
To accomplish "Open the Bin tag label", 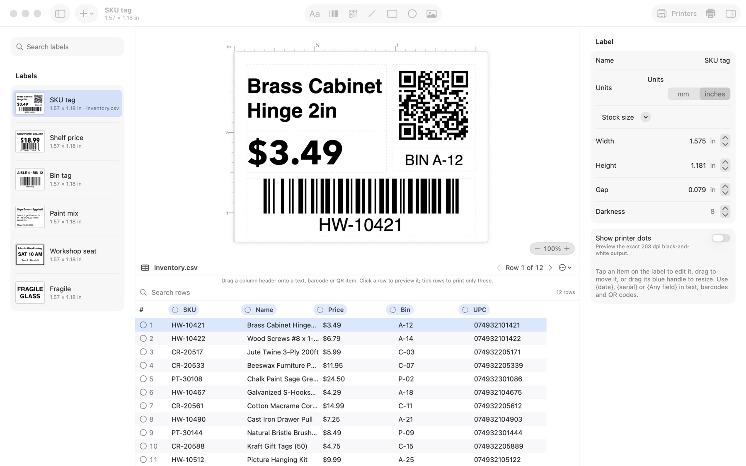I will pos(67,179).
